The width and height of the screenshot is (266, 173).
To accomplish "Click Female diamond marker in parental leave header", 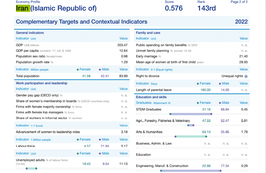I will click(x=198, y=84).
